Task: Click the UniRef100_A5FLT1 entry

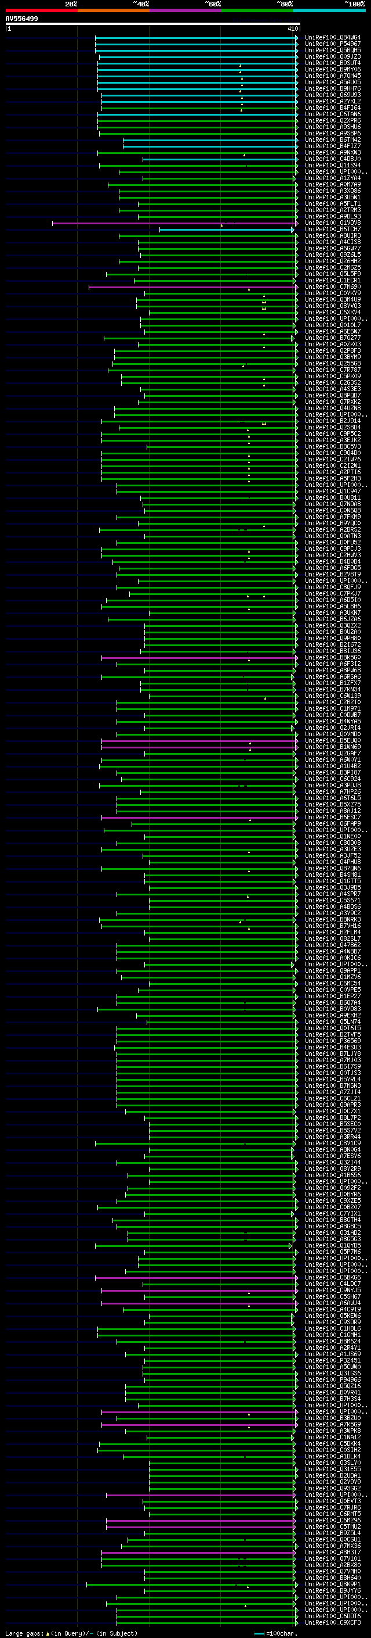Action: 332,203
